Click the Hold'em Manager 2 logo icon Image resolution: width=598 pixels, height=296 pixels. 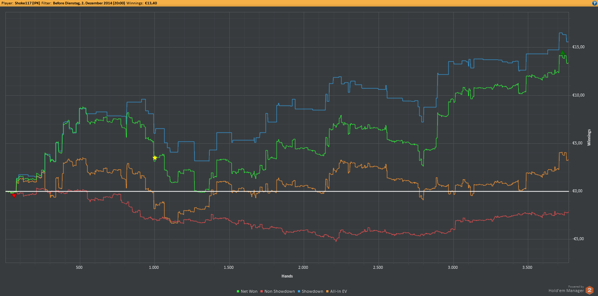tap(590, 290)
